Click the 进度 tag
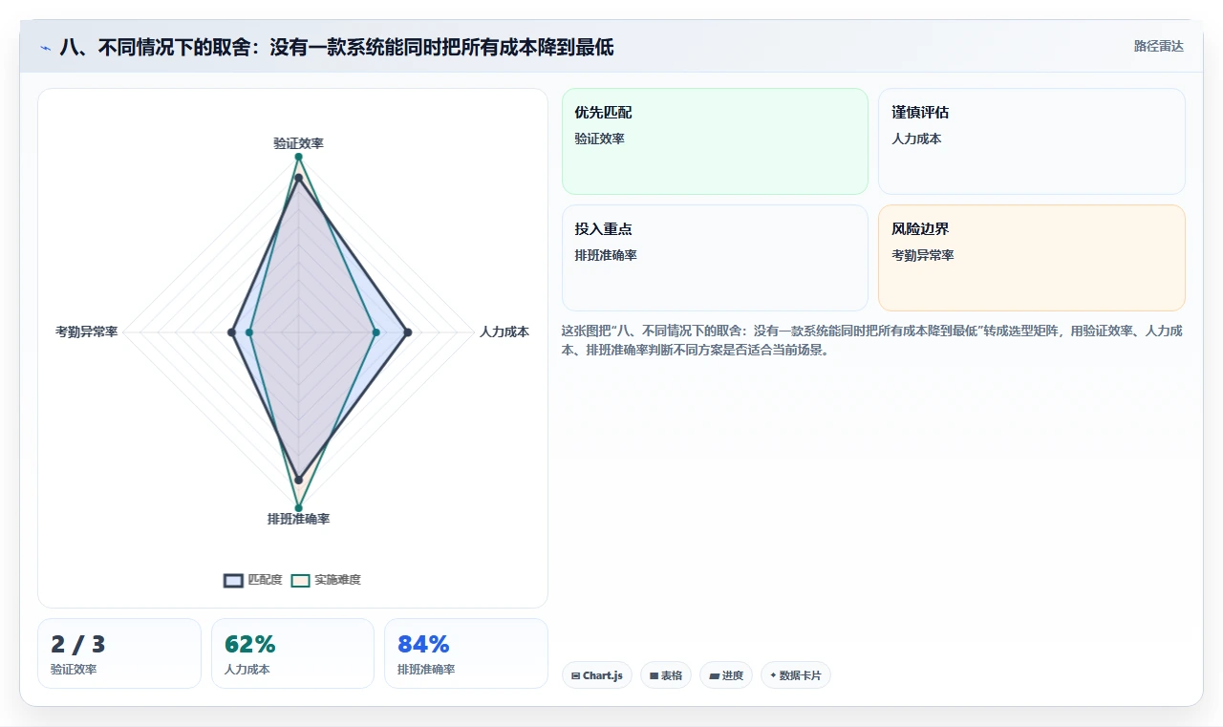Viewport: 1223px width, 727px height. 726,675
